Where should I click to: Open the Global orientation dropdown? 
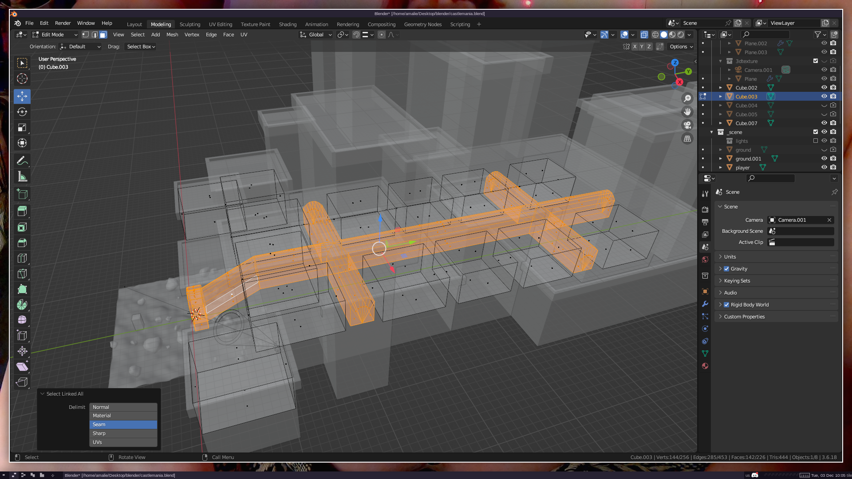tap(316, 35)
